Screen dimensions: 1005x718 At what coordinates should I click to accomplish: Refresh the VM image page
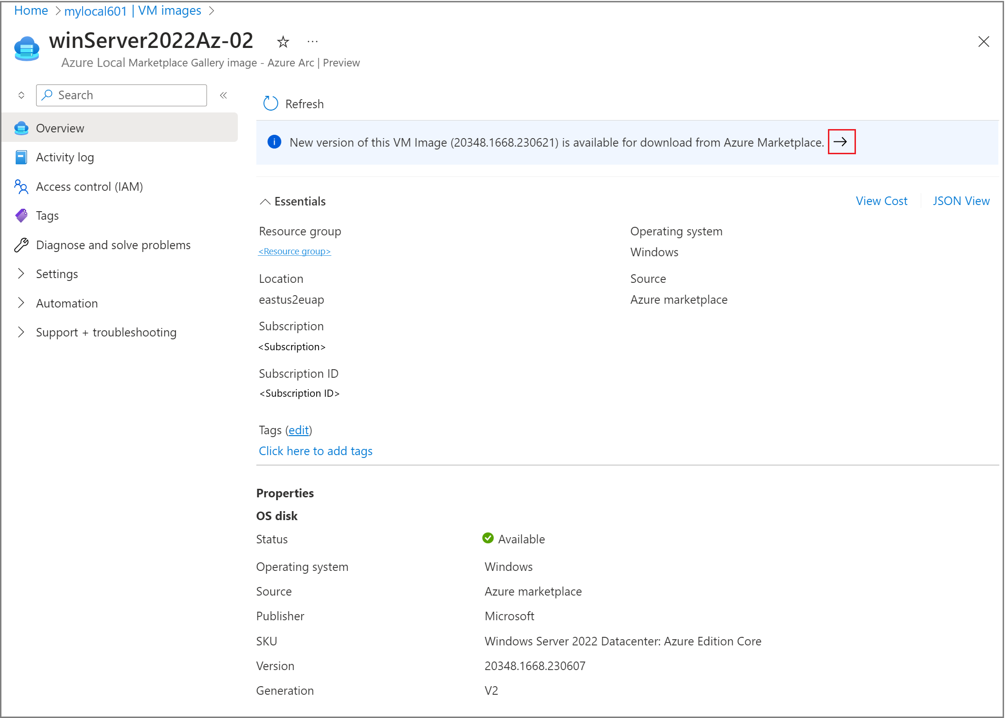point(292,103)
